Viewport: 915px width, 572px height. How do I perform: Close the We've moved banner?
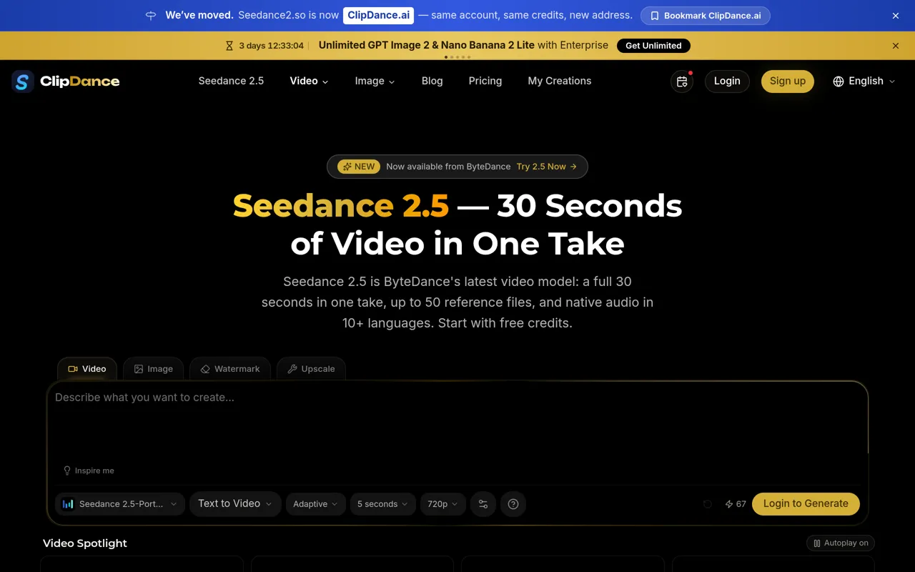896,16
